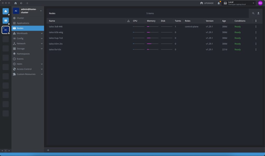Sort the table by Age column
Viewport: 265px width, 156px height.
[x=224, y=21]
